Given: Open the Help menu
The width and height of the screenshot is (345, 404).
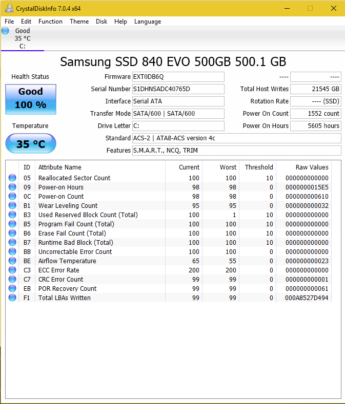Looking at the screenshot, I should pos(120,22).
